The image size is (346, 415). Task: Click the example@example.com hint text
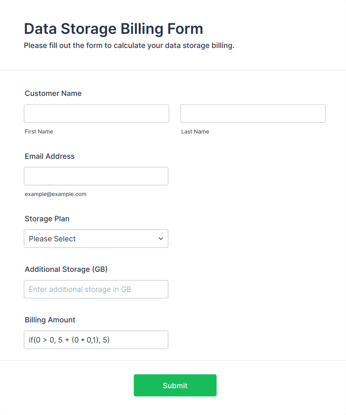click(x=55, y=194)
